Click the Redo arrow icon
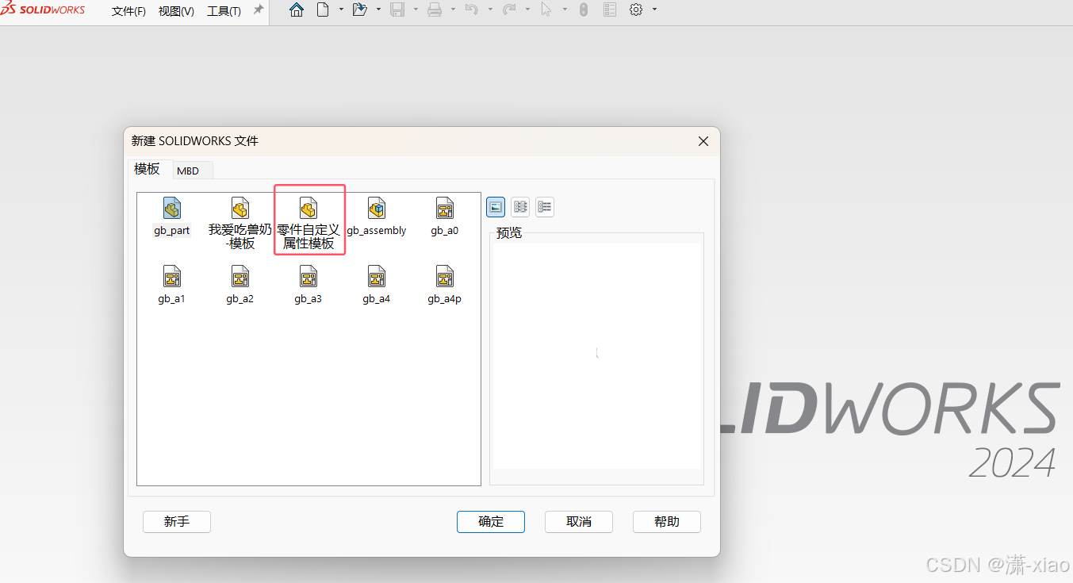 [x=509, y=10]
